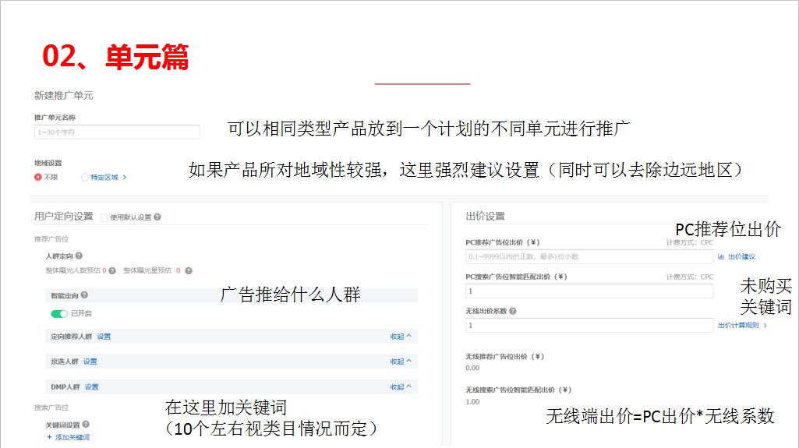The height and width of the screenshot is (448, 799).
Task: Select the 不限 region radio button
Action: point(37,177)
